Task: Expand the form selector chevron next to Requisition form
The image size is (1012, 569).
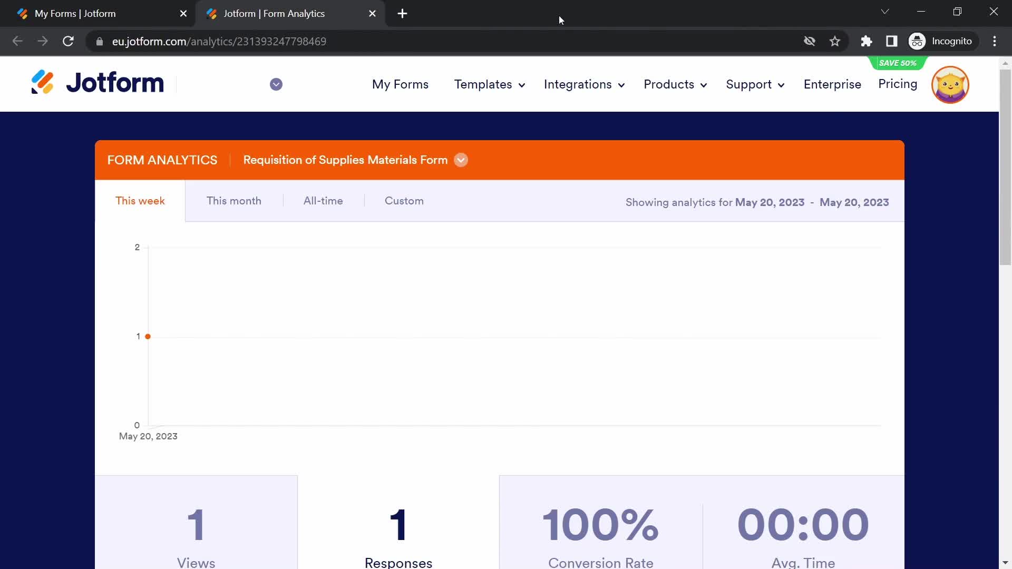Action: [x=461, y=160]
